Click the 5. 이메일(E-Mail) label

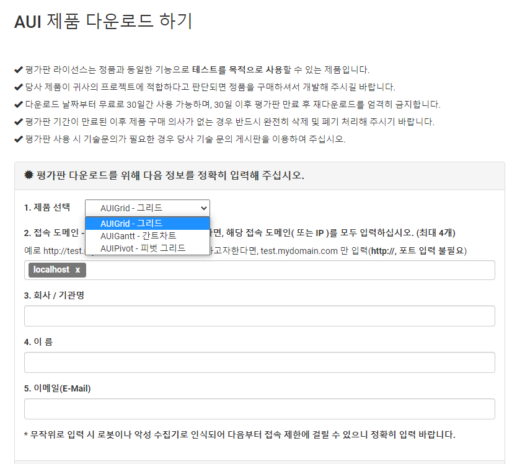(58, 388)
